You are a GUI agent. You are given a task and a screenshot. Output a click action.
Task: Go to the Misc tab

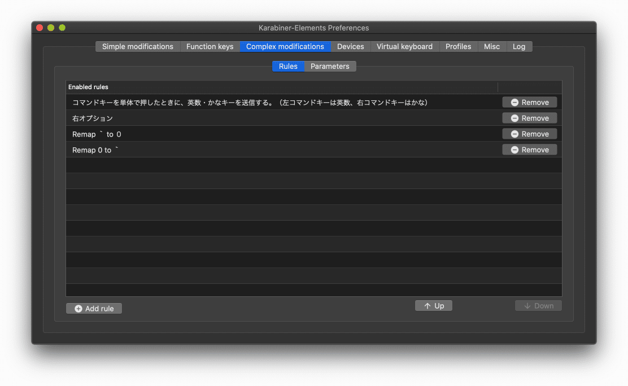[x=492, y=46]
